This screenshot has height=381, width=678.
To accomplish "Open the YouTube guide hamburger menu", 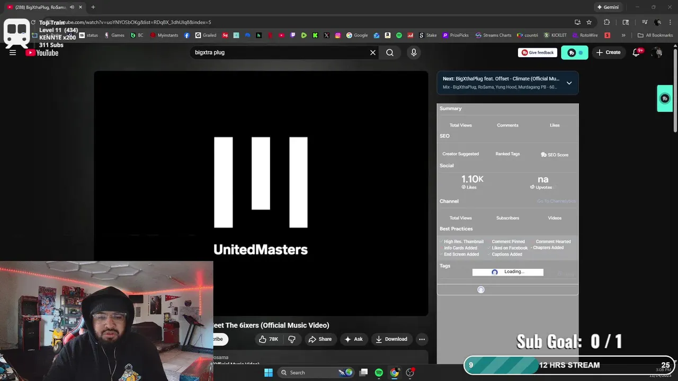I will click(13, 52).
